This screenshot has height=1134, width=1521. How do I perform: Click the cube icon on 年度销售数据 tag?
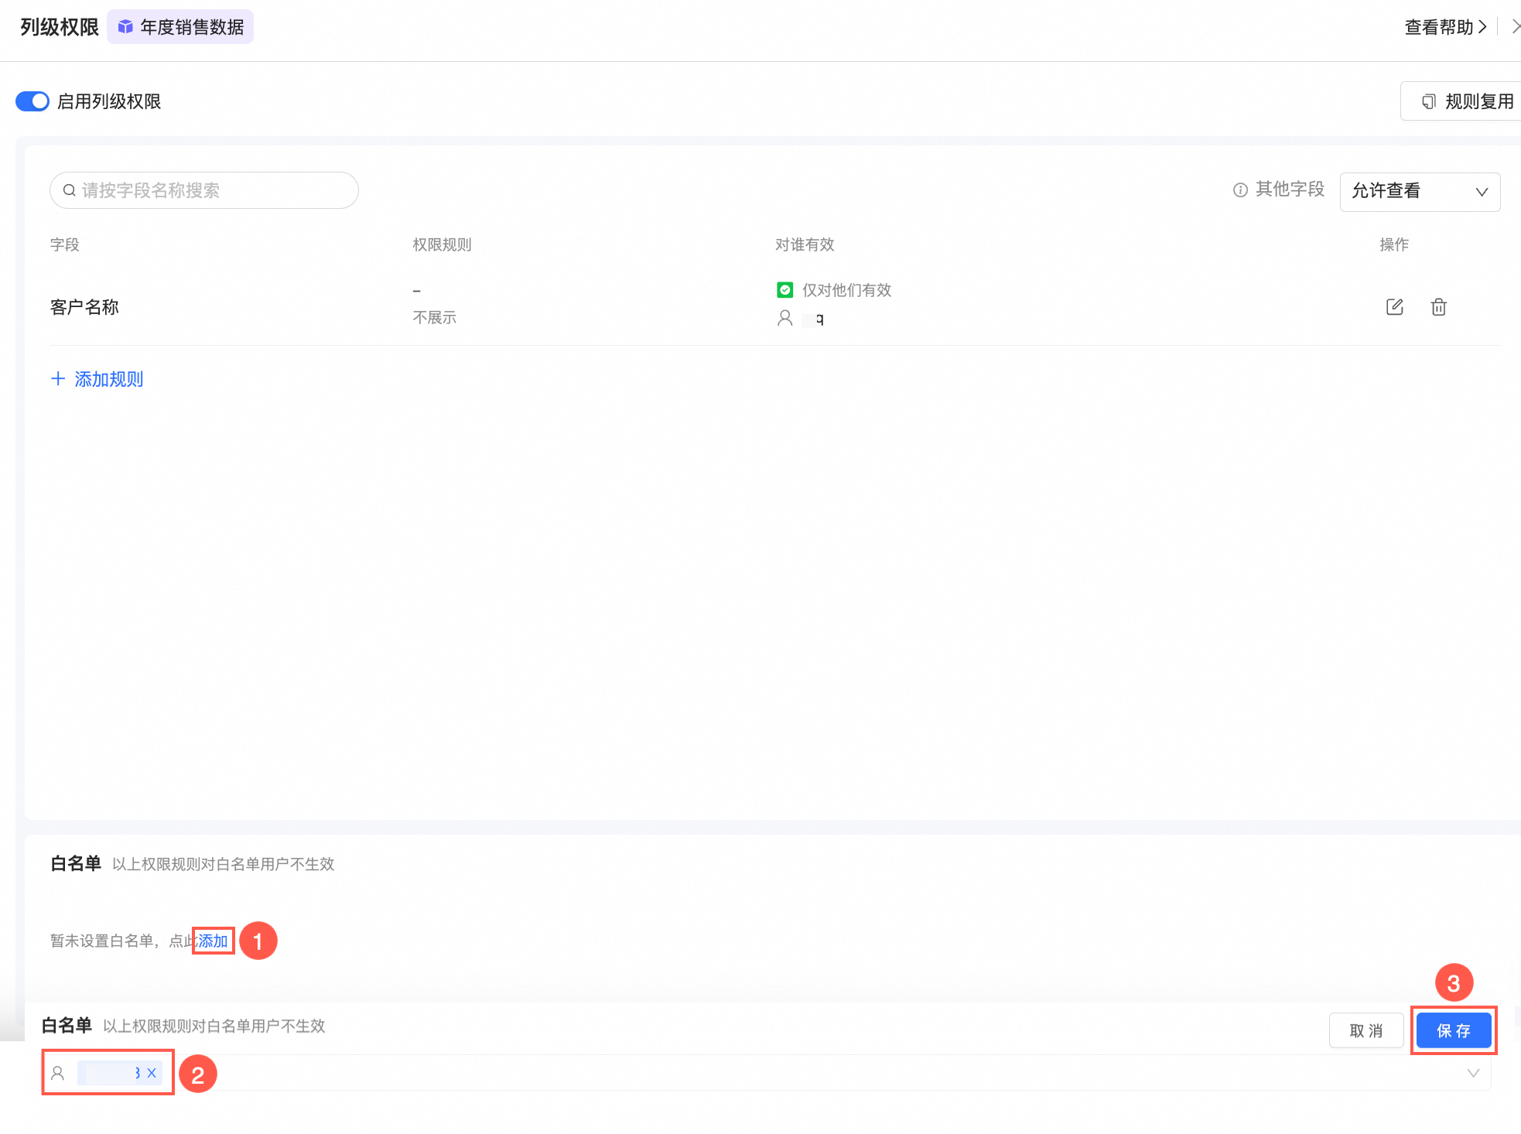[x=125, y=27]
